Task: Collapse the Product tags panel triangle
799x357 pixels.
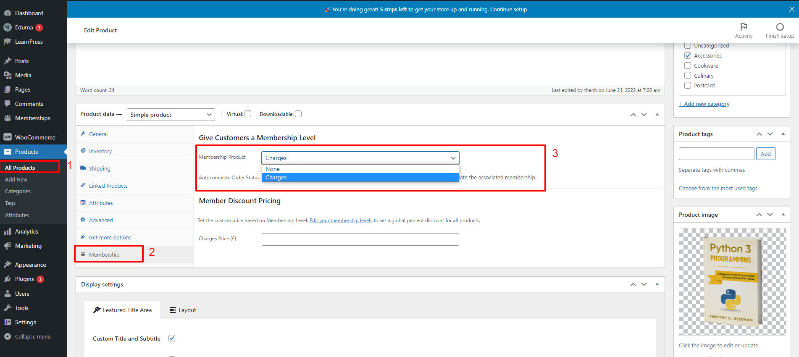Action: [783, 134]
